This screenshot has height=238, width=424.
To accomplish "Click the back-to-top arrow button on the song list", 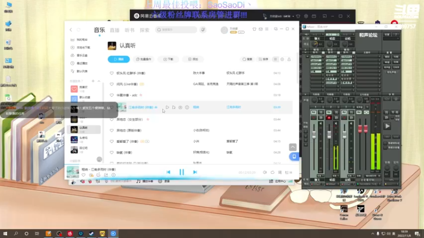I will click(293, 147).
